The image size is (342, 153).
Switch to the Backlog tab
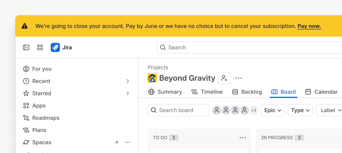247,92
